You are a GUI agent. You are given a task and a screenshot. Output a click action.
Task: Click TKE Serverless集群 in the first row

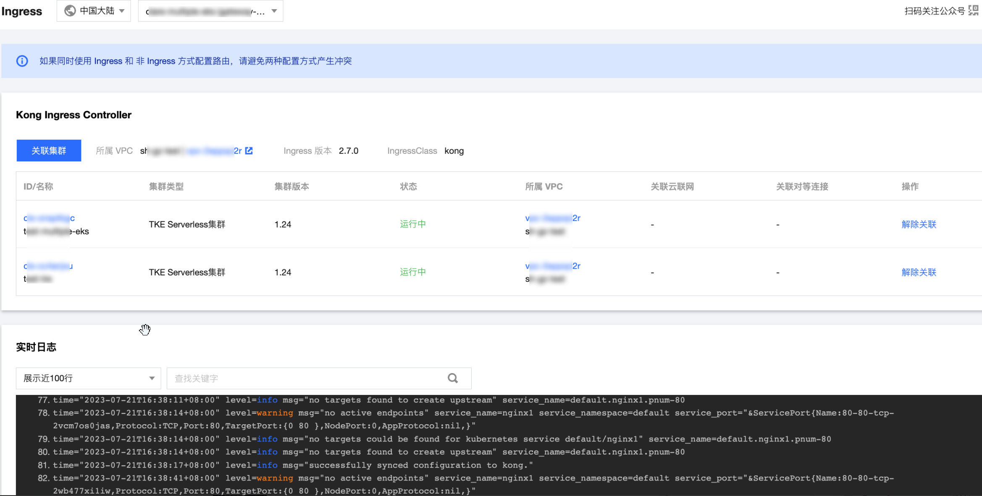[187, 224]
